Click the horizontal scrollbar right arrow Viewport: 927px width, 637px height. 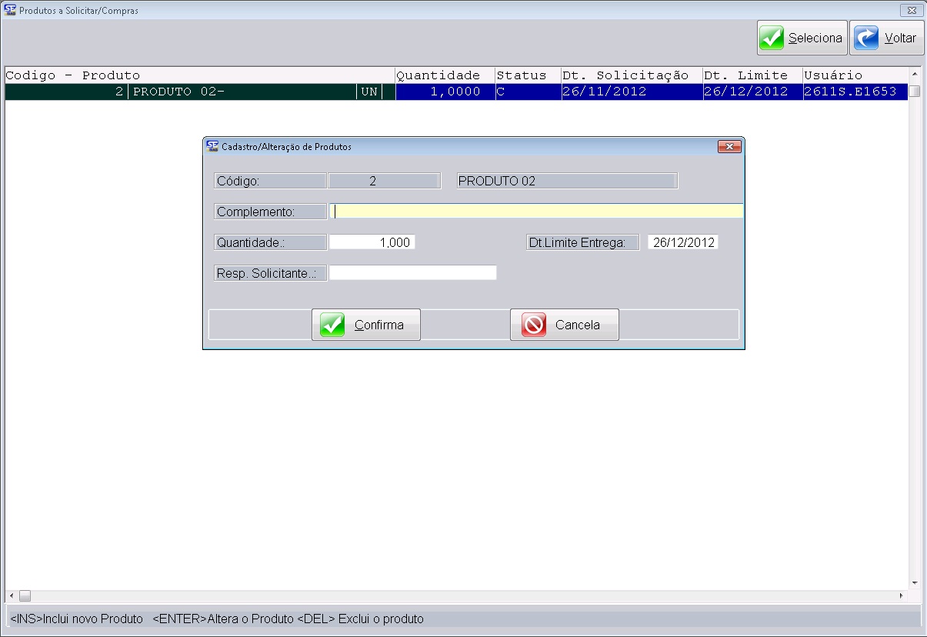pyautogui.click(x=902, y=596)
